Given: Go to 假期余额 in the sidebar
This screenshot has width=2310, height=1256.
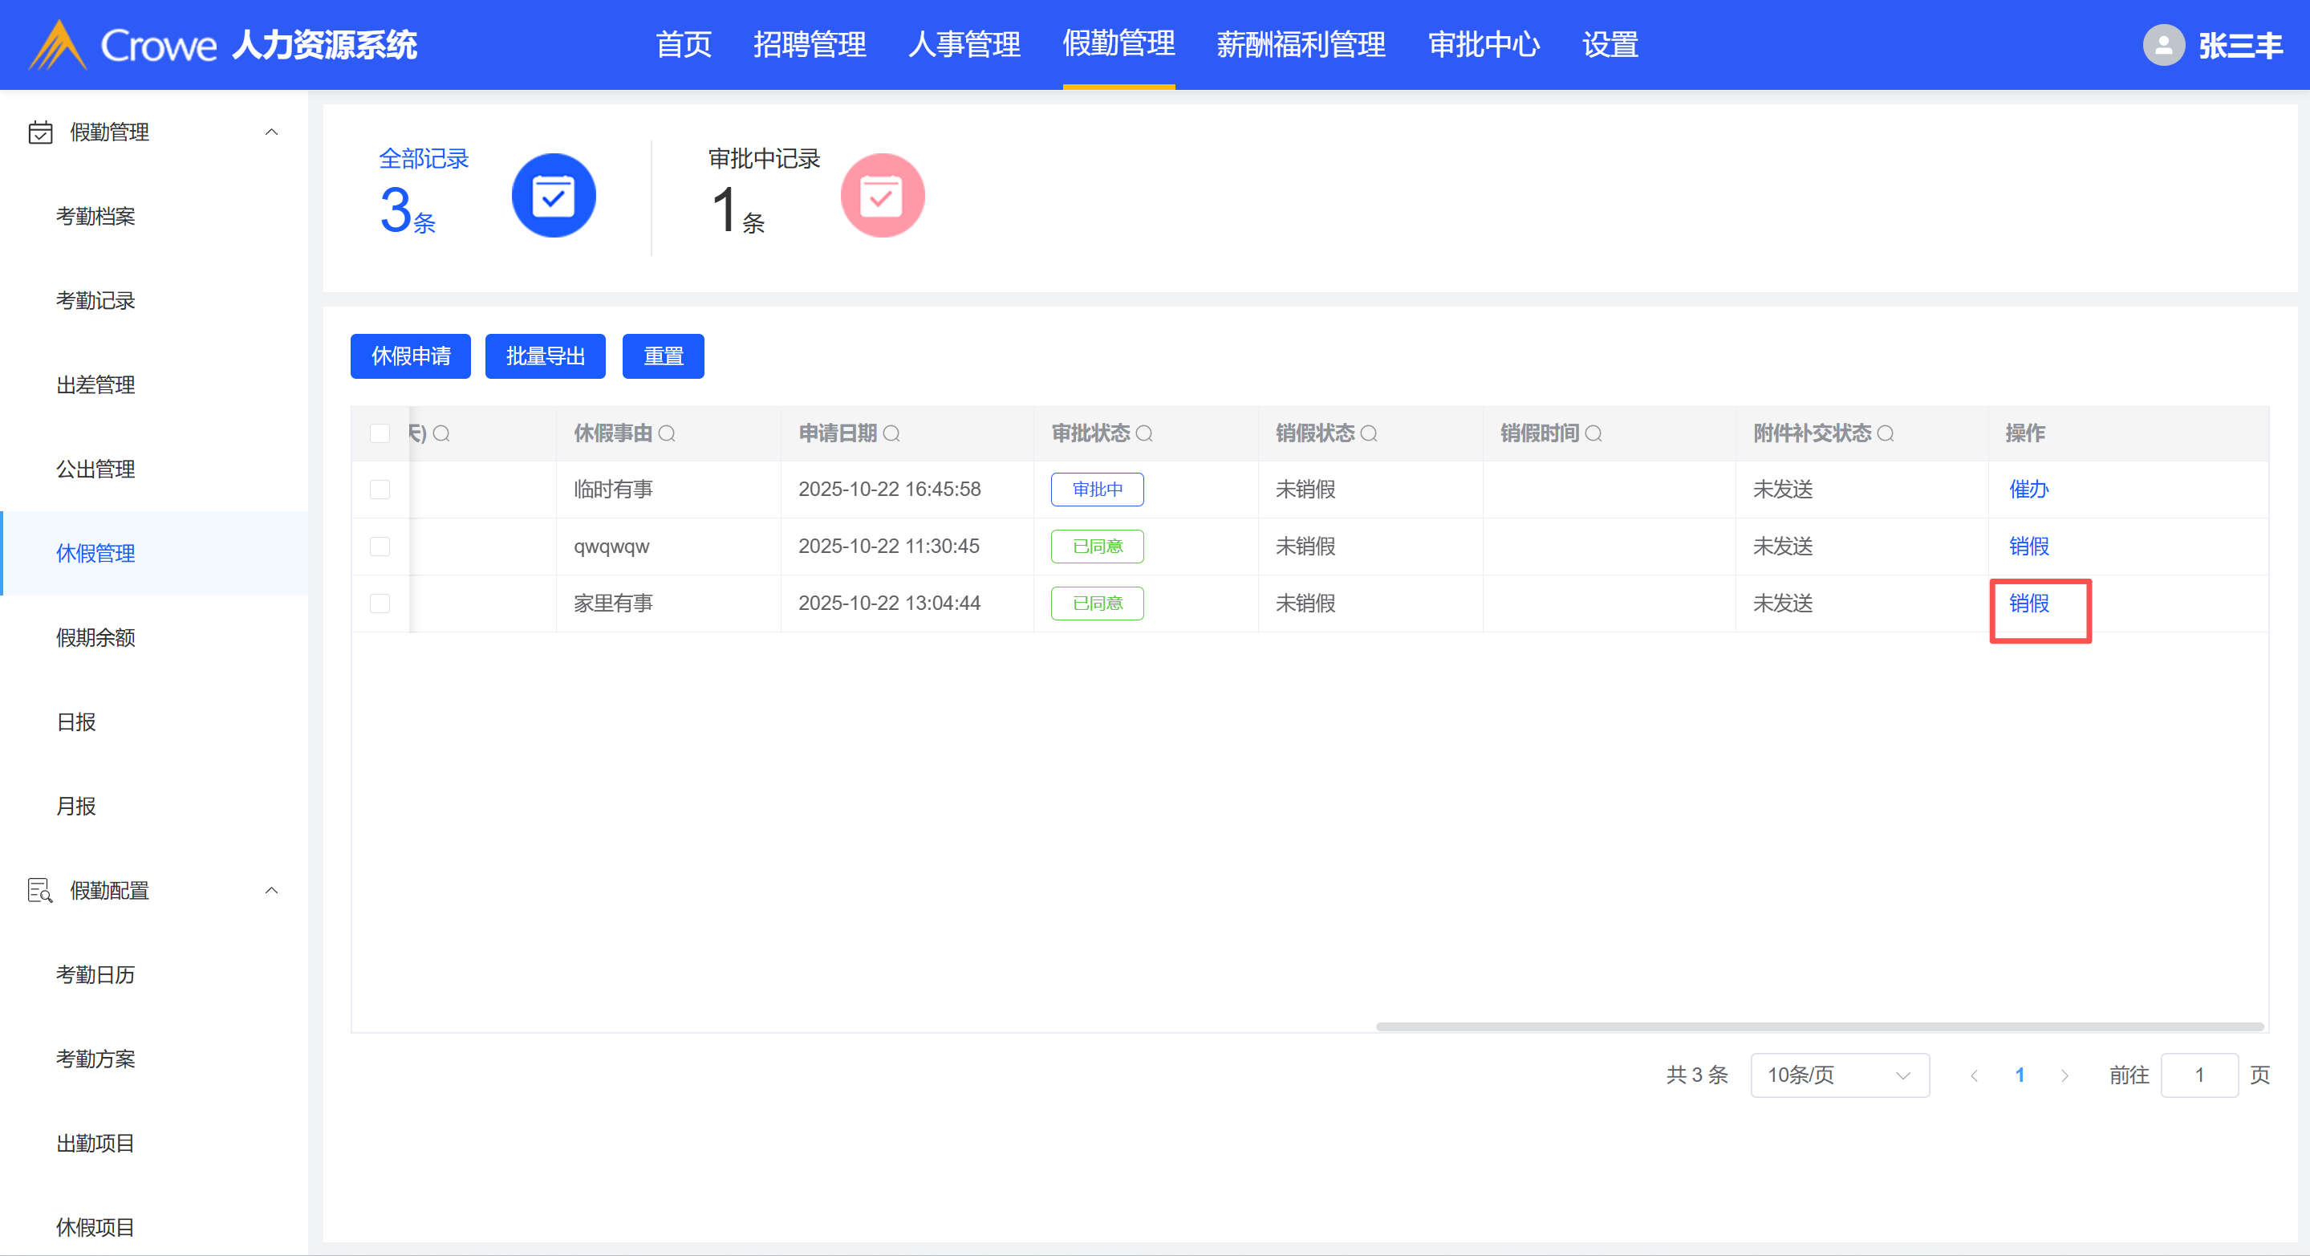Looking at the screenshot, I should pos(96,638).
